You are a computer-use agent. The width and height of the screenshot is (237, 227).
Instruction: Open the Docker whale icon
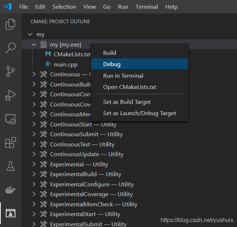11,190
